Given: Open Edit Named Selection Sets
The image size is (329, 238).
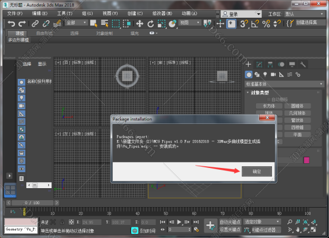Looking at the screenshot, I should [x=290, y=24].
